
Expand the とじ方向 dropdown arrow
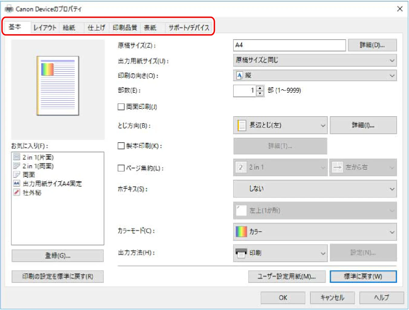323,125
